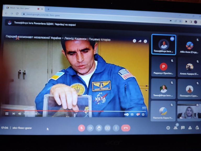This screenshot has width=201, height=151.
Task: Mute the YouTube video volume icon
Action: click(x=20, y=114)
